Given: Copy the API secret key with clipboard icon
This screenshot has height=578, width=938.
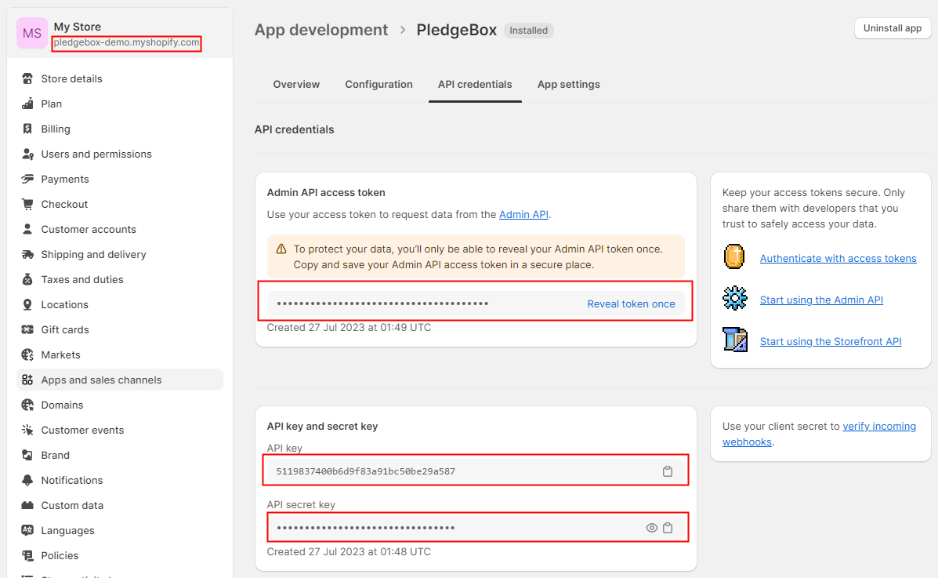Looking at the screenshot, I should tap(668, 528).
